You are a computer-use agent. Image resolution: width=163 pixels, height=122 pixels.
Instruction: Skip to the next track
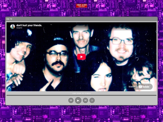pos(85,100)
